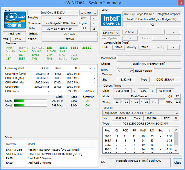This screenshot has height=170, width=185.
Task: Click the SPD timing table scrollbar thumb
Action: 176,139
